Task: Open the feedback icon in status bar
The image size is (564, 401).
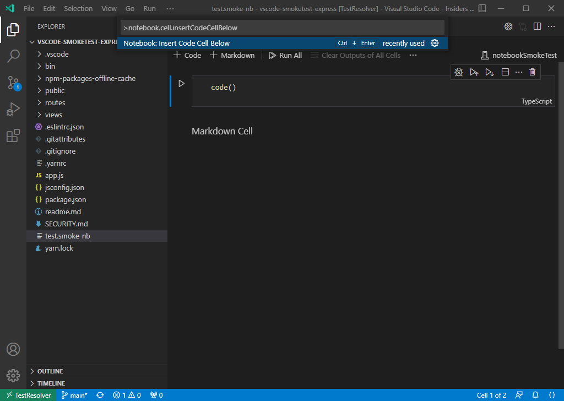Action: tap(519, 395)
